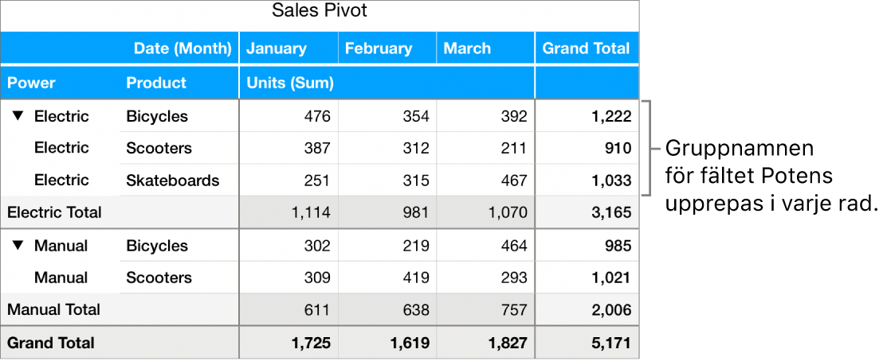This screenshot has width=887, height=361.
Task: Click the Grand Total row label
Action: pyautogui.click(x=51, y=343)
